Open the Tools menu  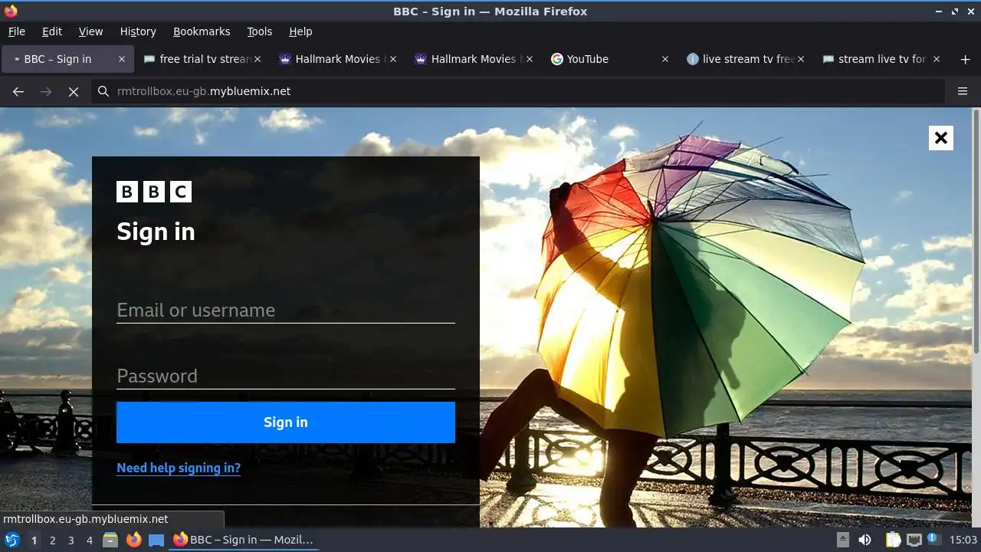click(260, 31)
